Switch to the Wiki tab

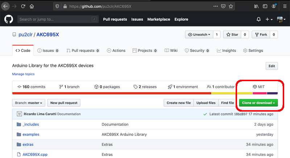coord(171,50)
